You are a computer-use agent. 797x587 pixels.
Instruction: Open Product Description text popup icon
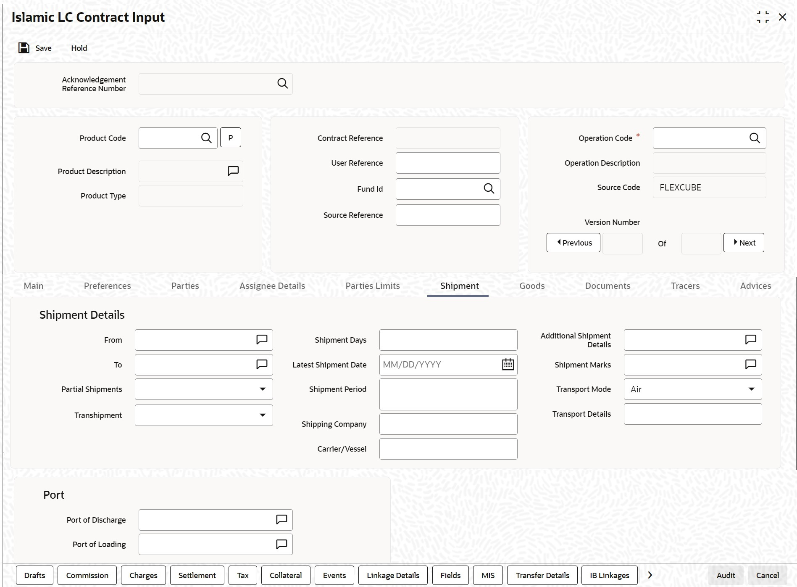click(x=233, y=171)
